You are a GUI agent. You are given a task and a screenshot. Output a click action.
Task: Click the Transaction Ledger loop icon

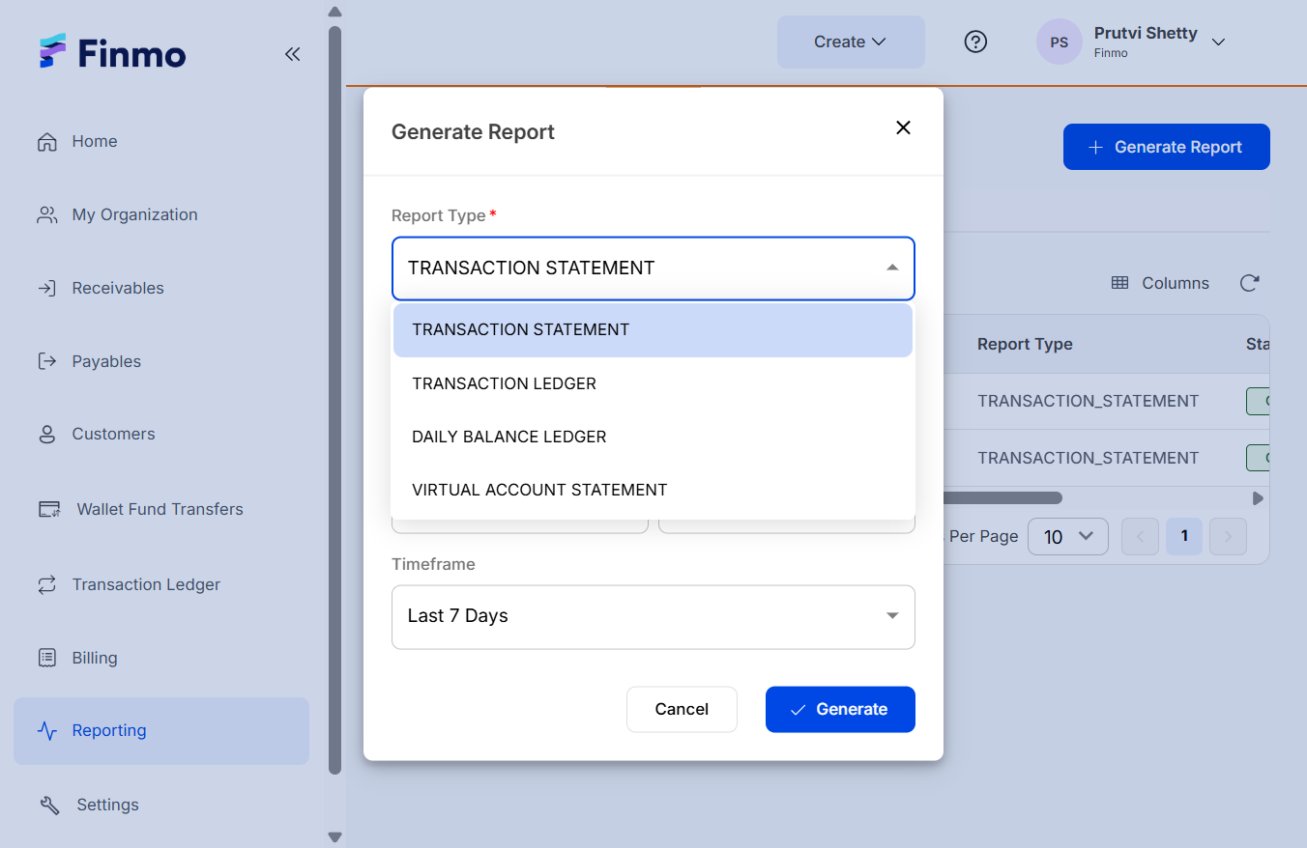[x=46, y=584]
